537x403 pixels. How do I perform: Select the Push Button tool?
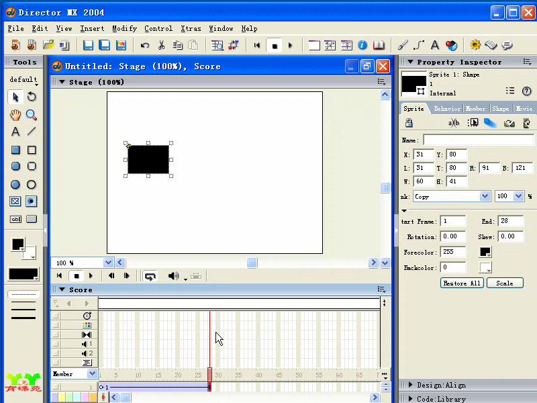pos(32,219)
